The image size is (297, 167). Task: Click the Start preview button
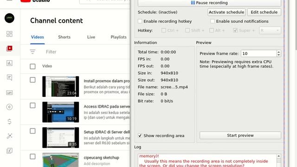240,135
